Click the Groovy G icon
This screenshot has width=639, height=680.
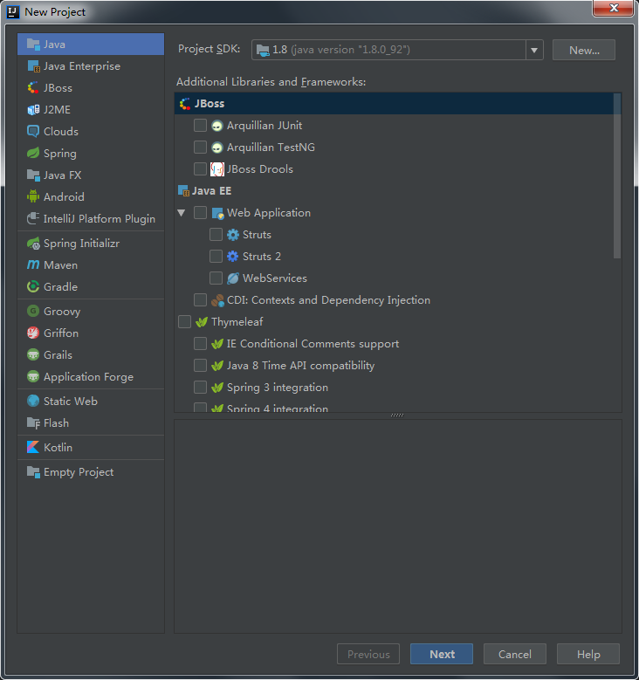pyautogui.click(x=33, y=311)
